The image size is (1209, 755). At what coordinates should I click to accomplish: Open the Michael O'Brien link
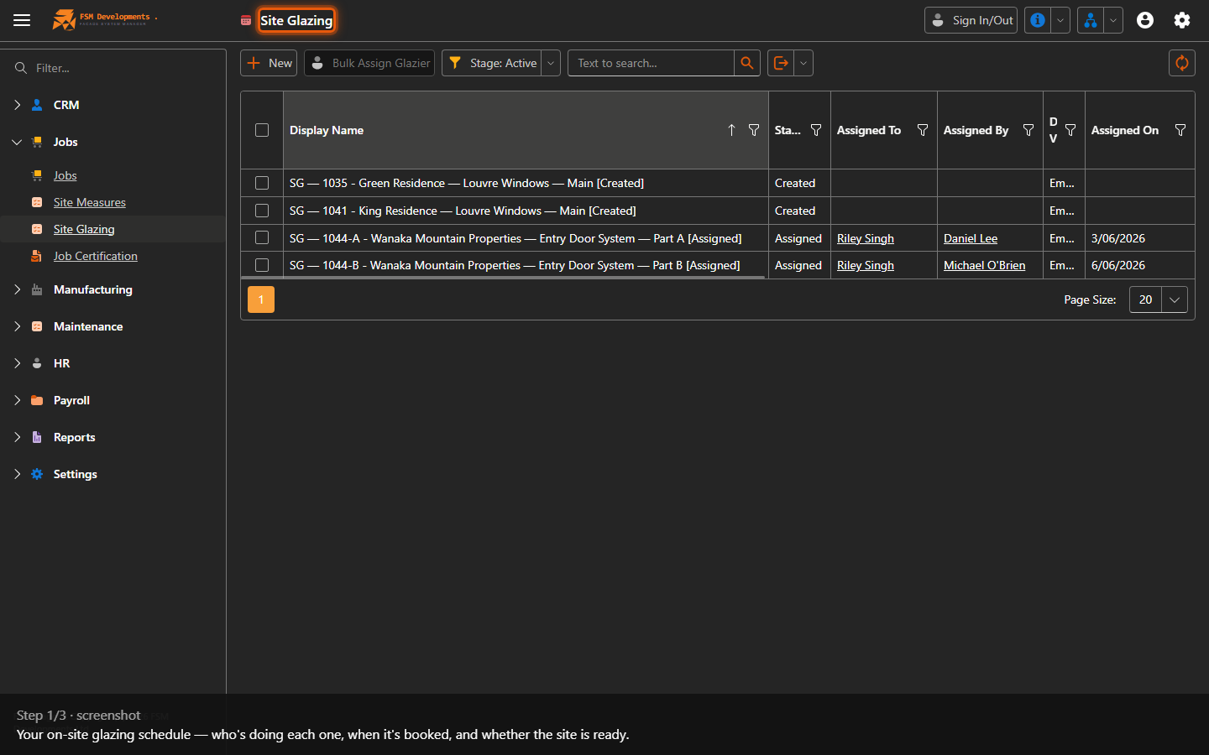click(984, 265)
